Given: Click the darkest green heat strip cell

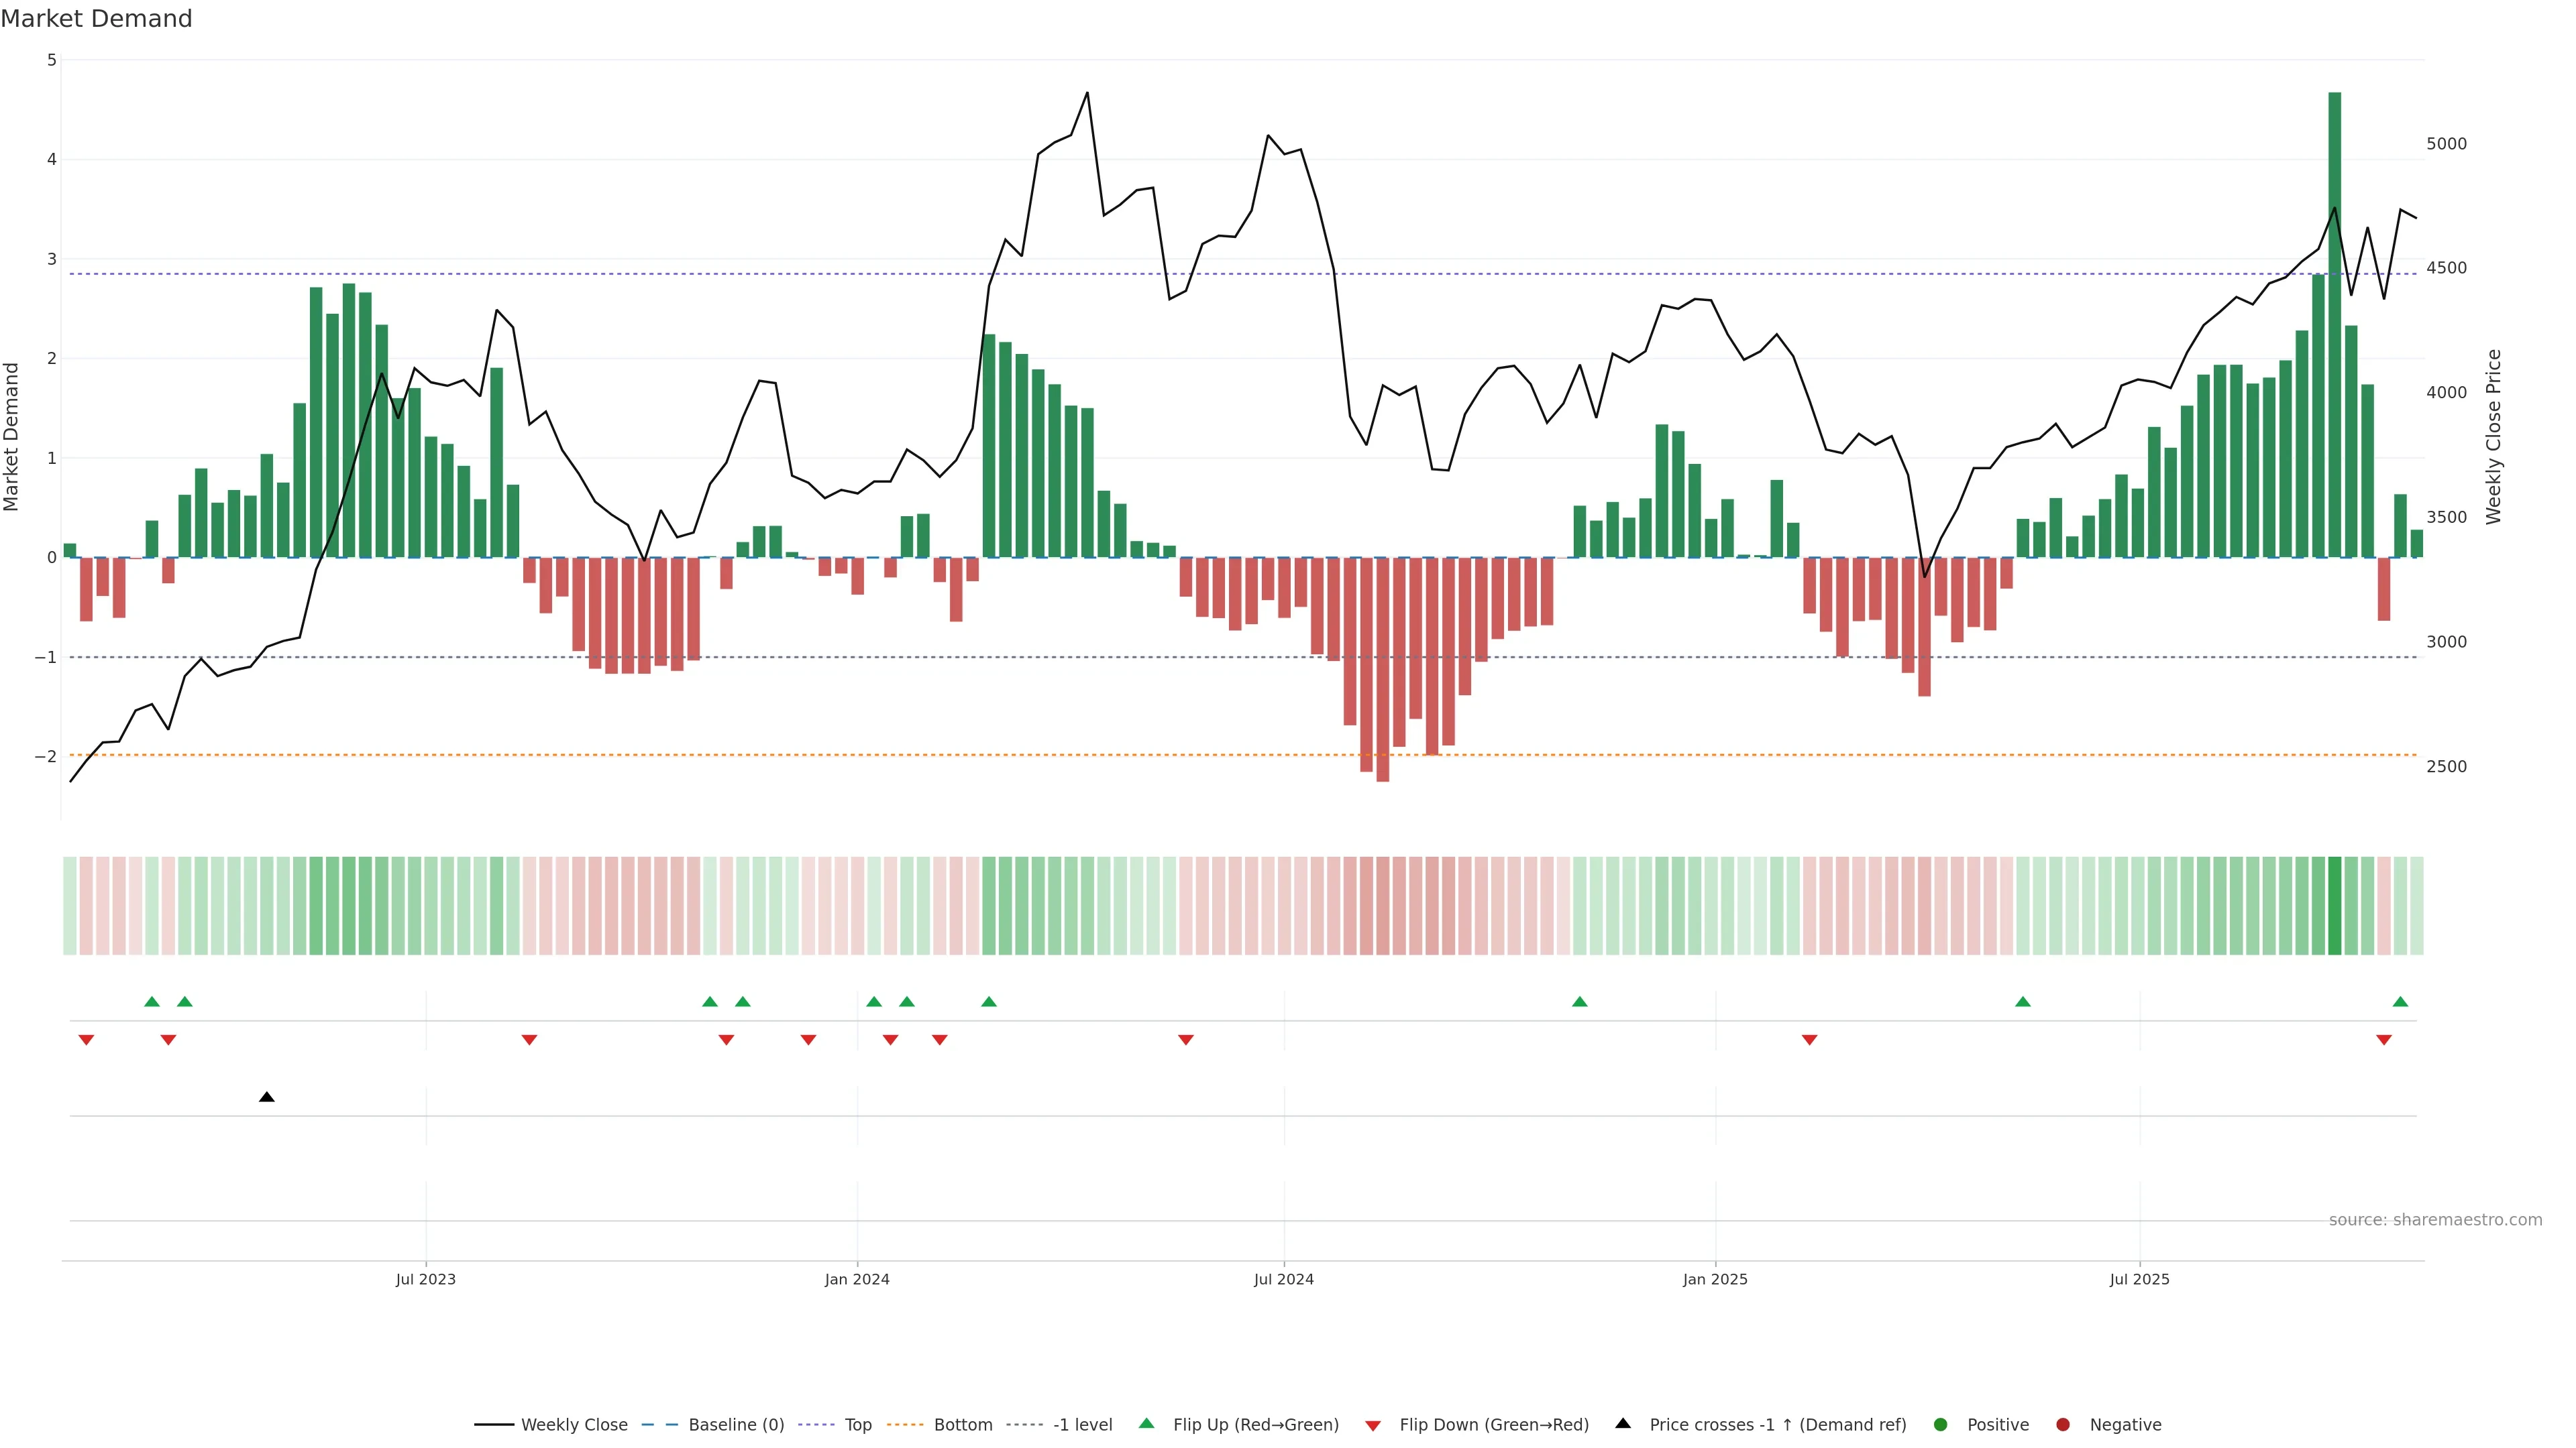Looking at the screenshot, I should pos(2335,906).
